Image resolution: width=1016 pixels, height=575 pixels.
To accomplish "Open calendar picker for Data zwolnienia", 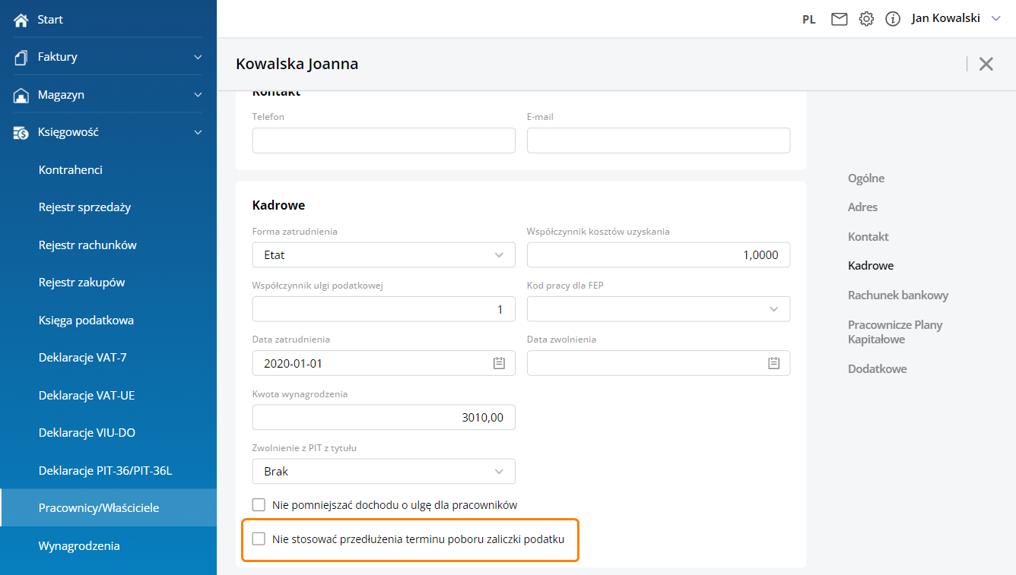I will 773,363.
